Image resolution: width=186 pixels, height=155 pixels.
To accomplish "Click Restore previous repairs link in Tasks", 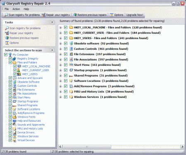I will point(24,38).
